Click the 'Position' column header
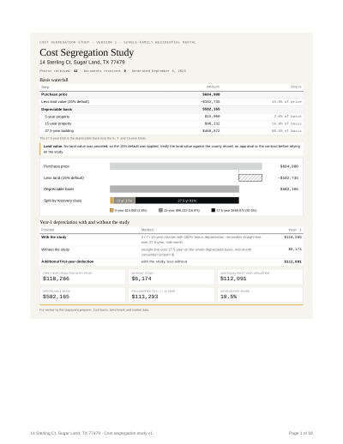 pos(47,230)
